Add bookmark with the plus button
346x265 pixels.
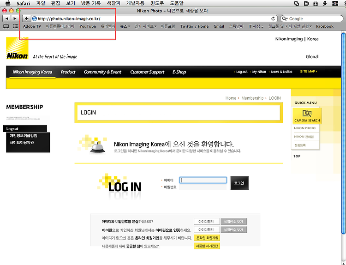pyautogui.click(x=26, y=18)
